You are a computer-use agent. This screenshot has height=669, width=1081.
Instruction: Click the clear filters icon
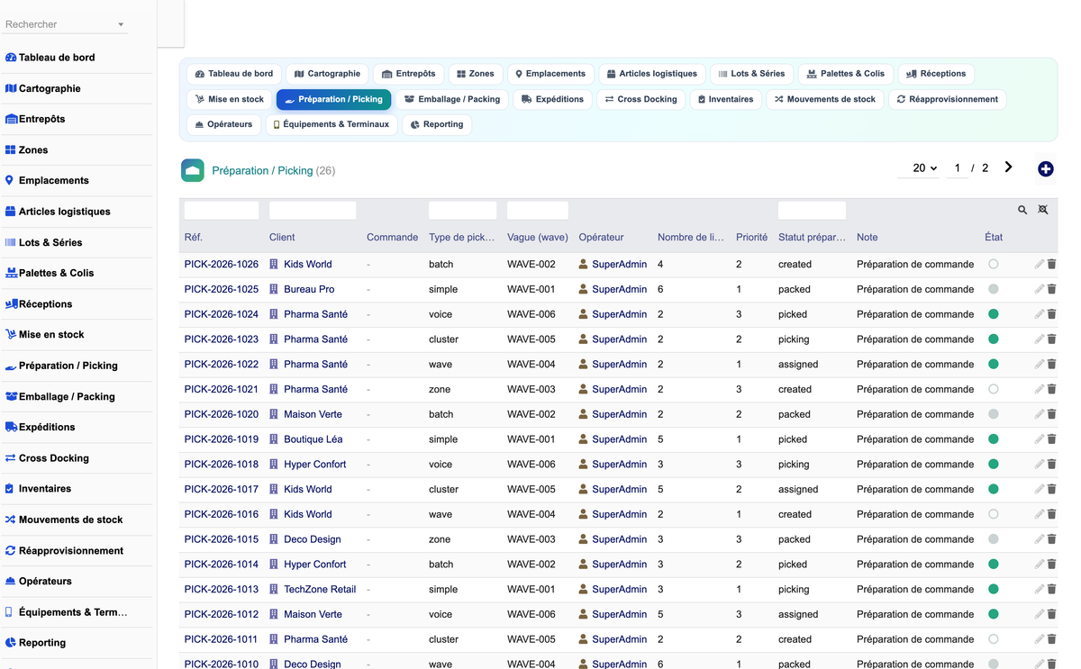[1043, 210]
